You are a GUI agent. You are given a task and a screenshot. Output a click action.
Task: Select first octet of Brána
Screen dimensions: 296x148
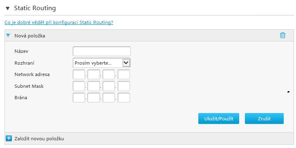pyautogui.click(x=79, y=98)
